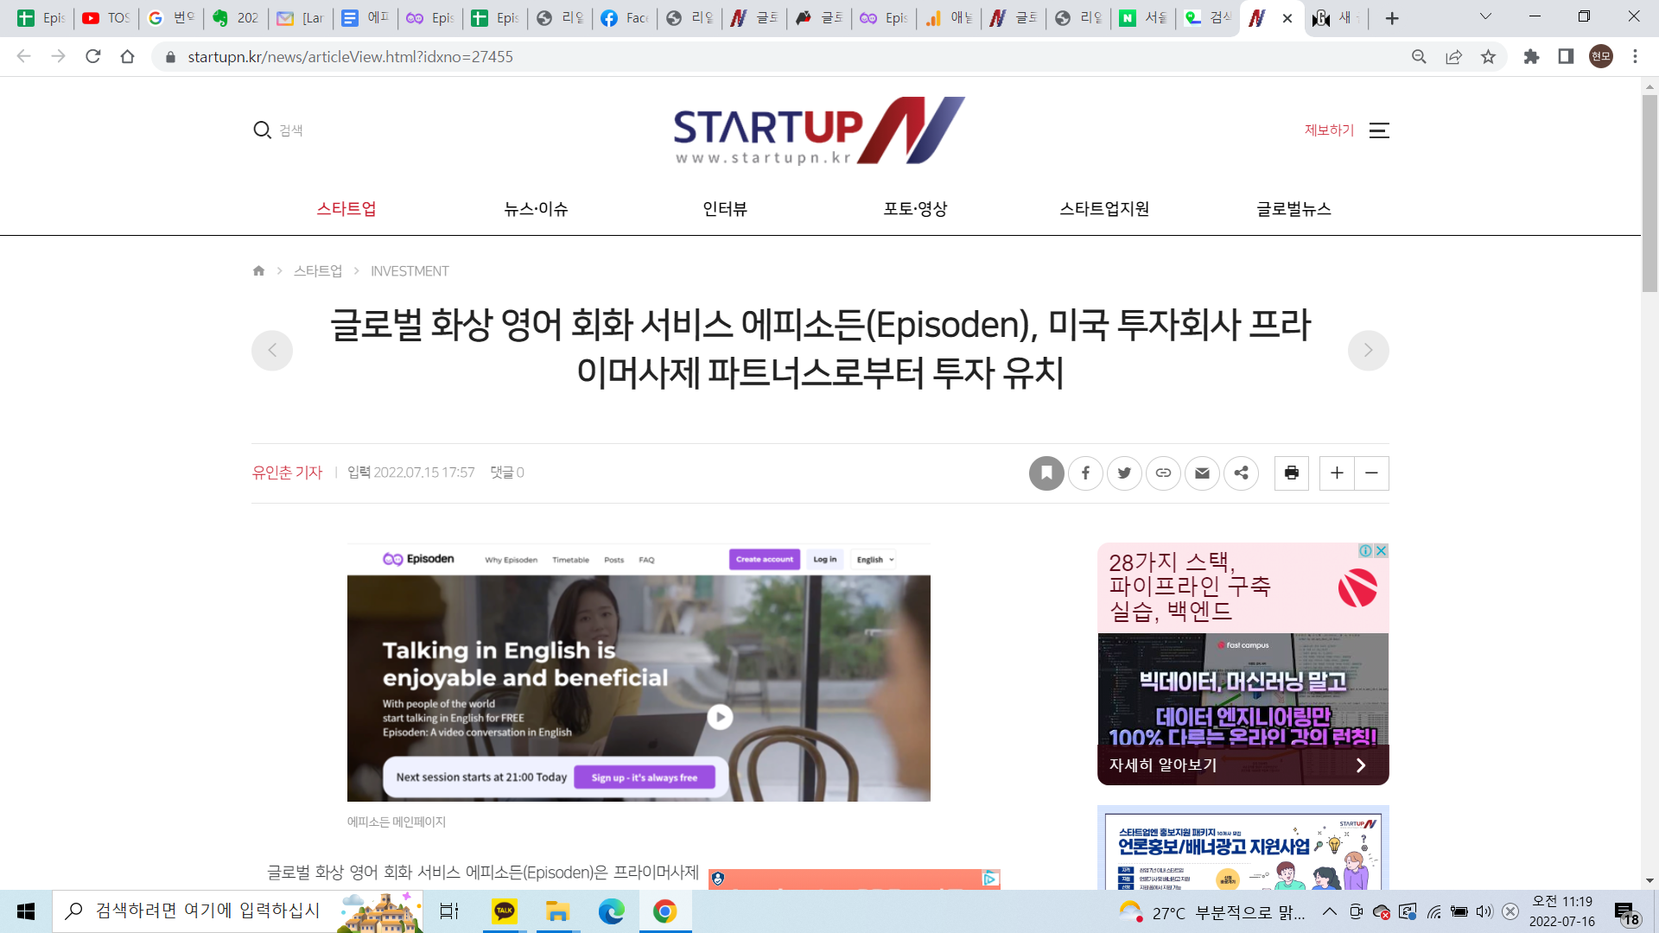Share the article on Facebook
1659x933 pixels.
point(1085,473)
